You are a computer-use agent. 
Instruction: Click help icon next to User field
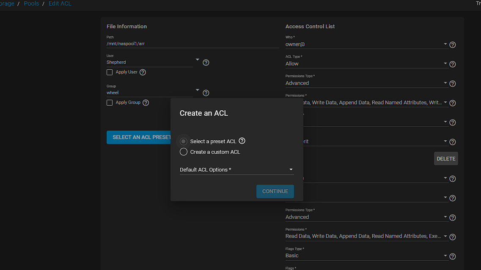point(206,63)
